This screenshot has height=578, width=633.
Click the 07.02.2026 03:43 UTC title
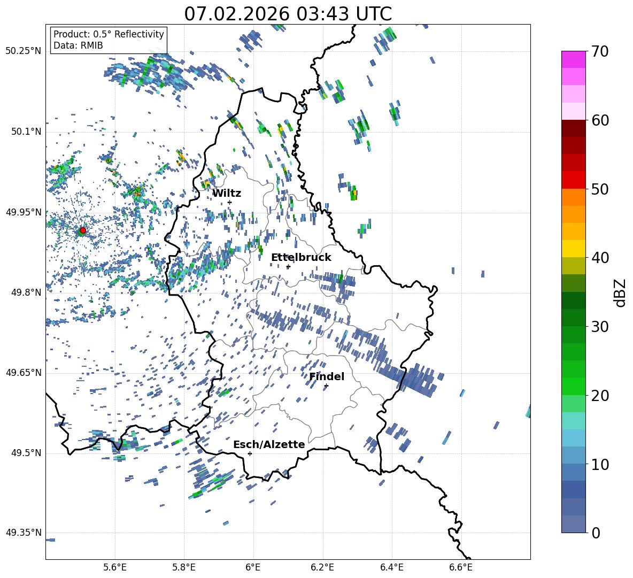pyautogui.click(x=288, y=14)
